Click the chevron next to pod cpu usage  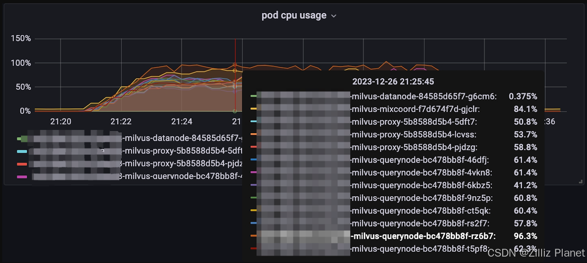pos(334,16)
